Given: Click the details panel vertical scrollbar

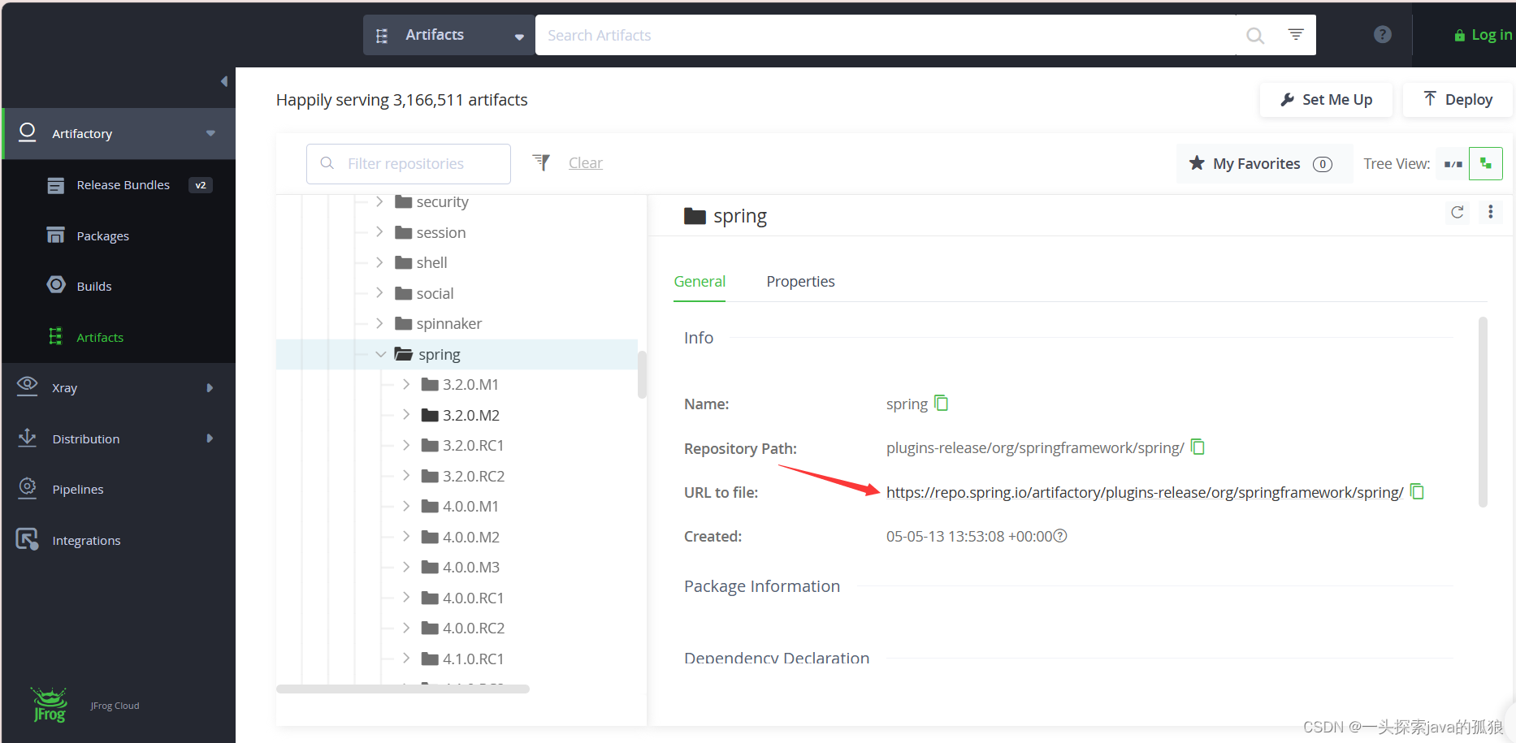Looking at the screenshot, I should 1483,412.
